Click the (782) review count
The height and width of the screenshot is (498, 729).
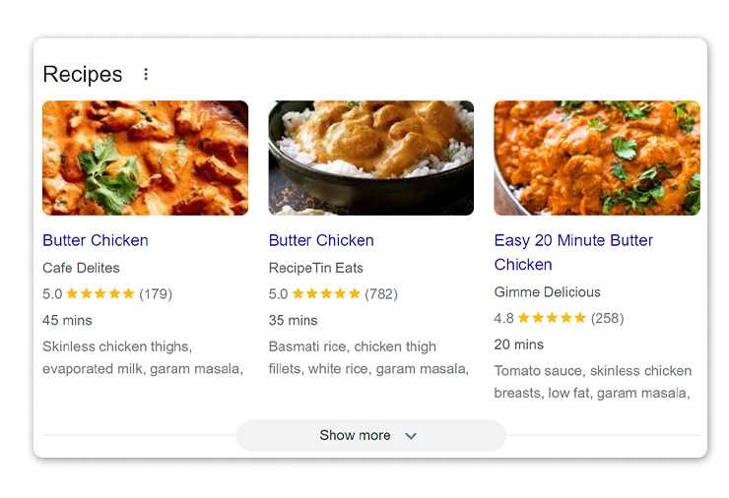(381, 293)
